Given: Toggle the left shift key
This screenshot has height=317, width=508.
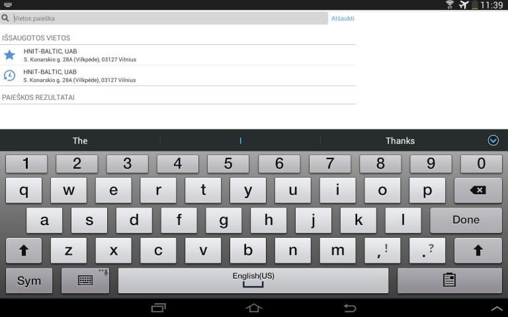Looking at the screenshot, I should (x=24, y=250).
